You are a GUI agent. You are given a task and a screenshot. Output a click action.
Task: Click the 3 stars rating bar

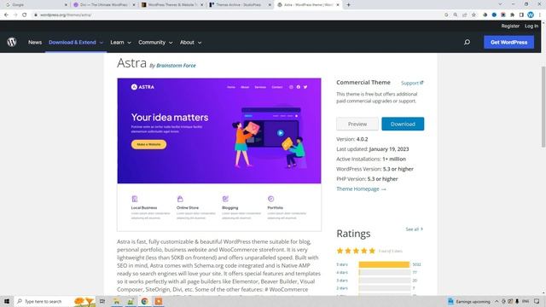[385, 281]
